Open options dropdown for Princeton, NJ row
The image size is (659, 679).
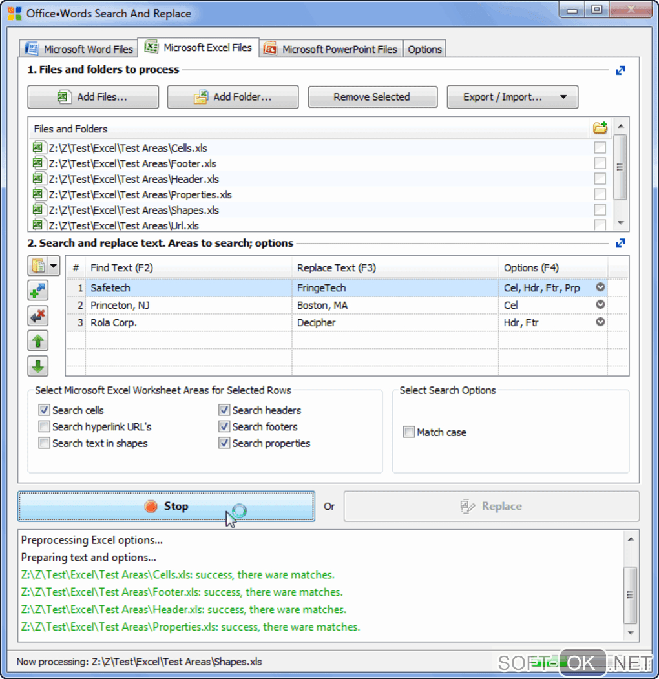600,304
